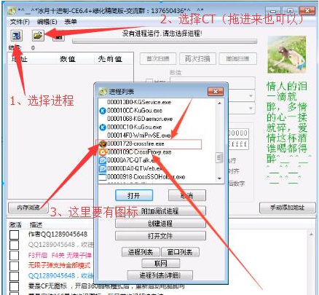
Task: Toggle checkbox for 作者QQ1289045648 entry
Action: click(x=14, y=235)
